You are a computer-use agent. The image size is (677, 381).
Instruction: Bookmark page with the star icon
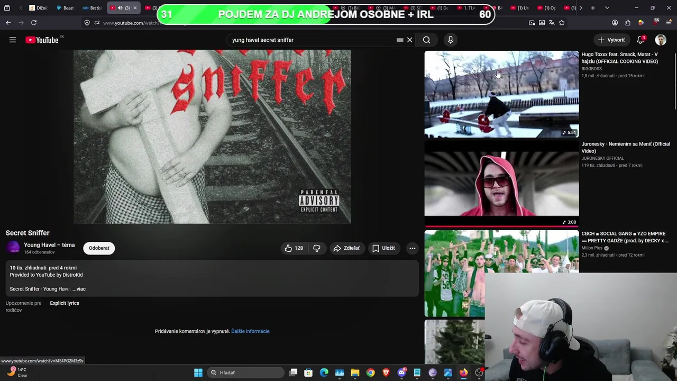point(562,23)
